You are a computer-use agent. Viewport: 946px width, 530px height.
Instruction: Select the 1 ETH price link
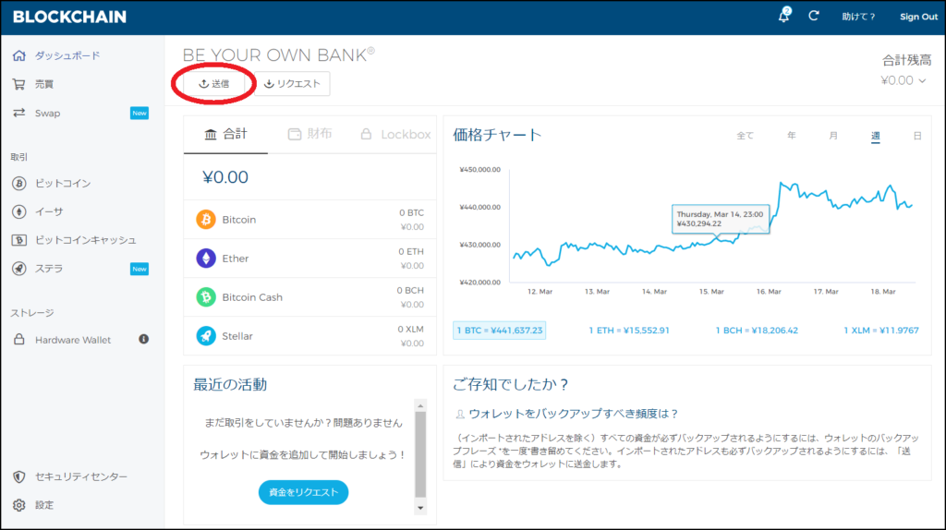pos(628,331)
